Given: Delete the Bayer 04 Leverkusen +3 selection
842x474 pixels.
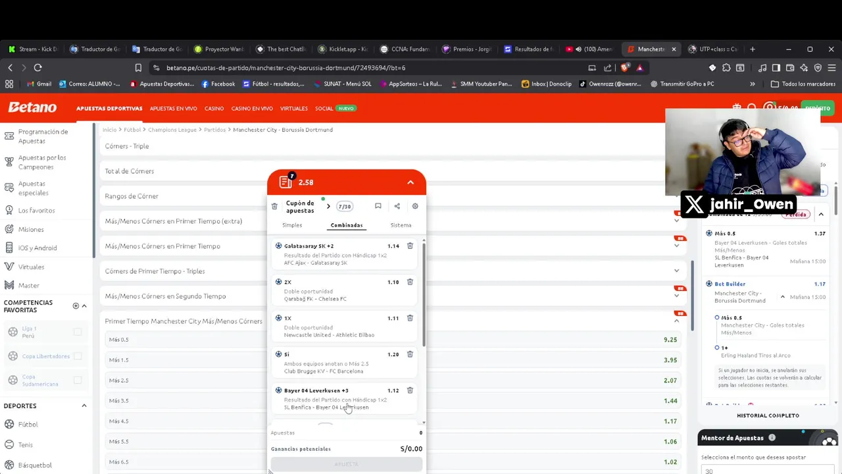Looking at the screenshot, I should 410,390.
